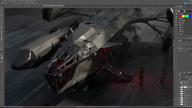Pick the red swatch in RGB group
Image resolution: width=192 pixels, height=108 pixels.
tap(180, 16)
